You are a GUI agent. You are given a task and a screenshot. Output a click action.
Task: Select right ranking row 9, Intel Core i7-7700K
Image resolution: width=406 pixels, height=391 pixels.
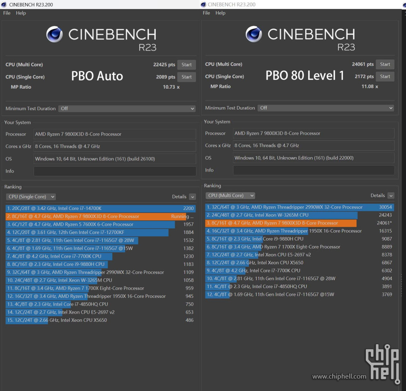tap(300, 270)
